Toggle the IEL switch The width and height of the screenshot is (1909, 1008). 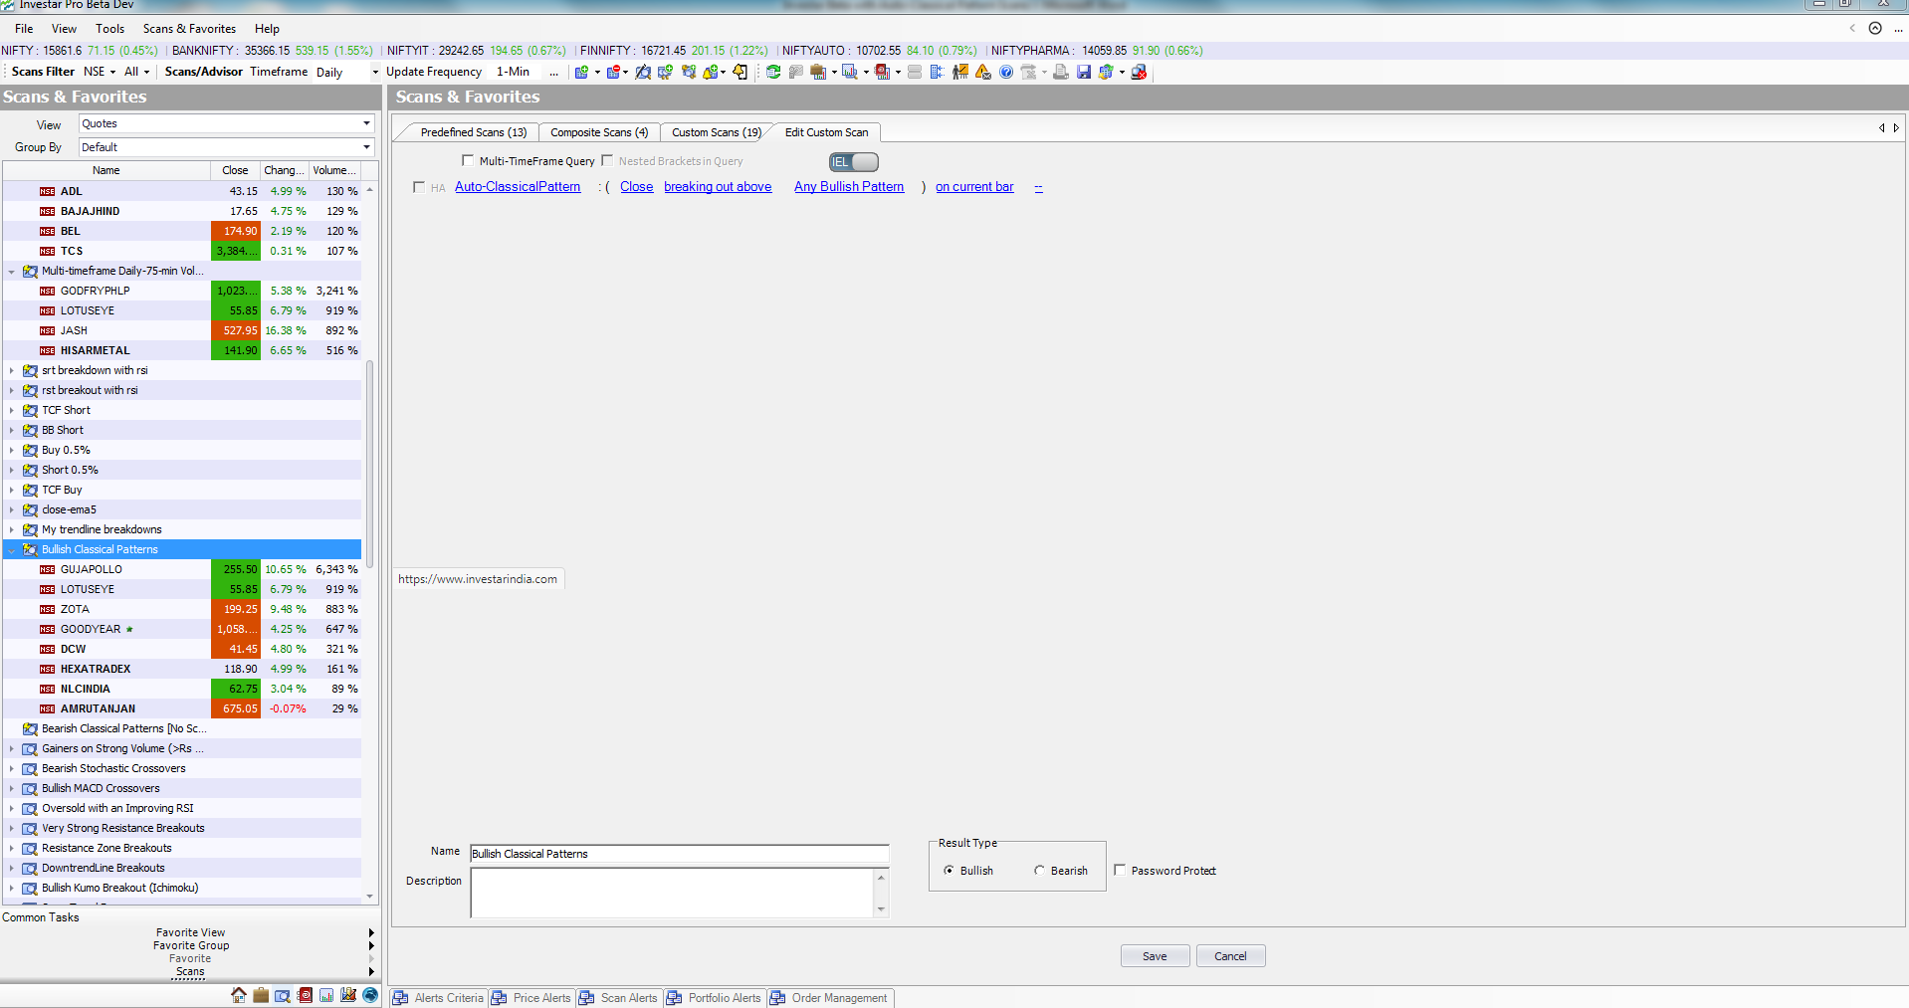click(x=854, y=162)
